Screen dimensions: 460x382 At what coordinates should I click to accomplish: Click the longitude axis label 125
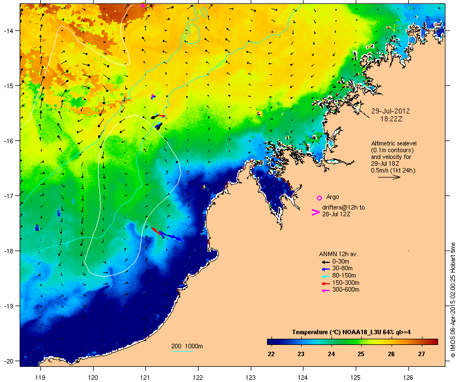coord(356,378)
